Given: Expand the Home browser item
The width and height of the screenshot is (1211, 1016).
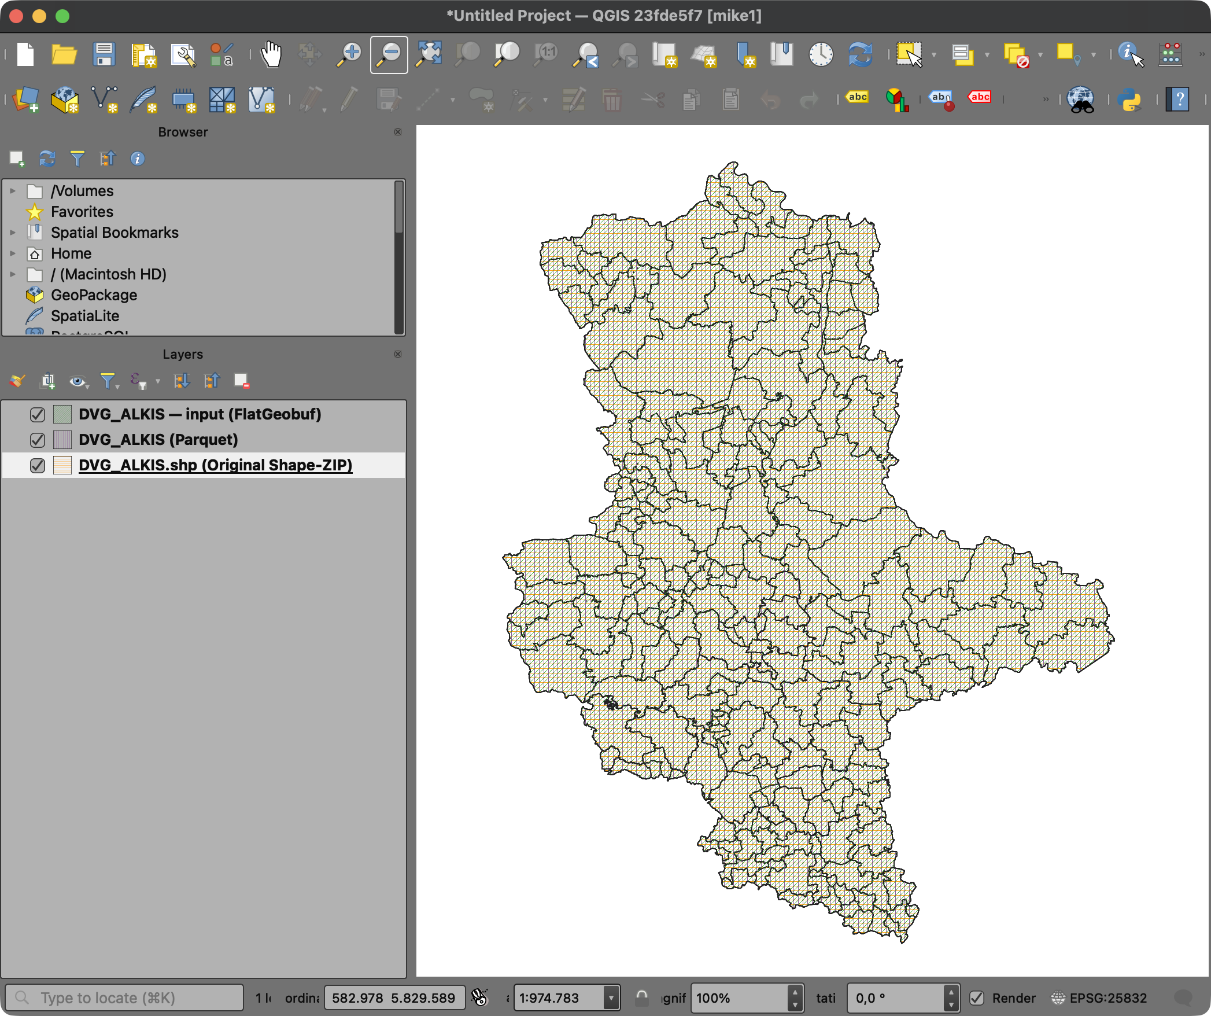Looking at the screenshot, I should tap(13, 253).
